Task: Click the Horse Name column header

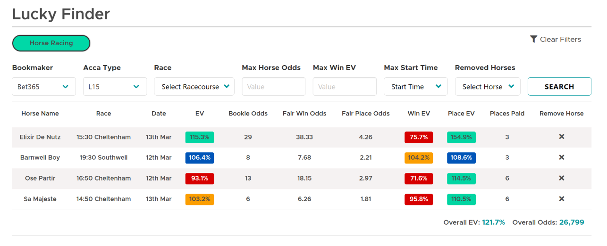Action: (x=40, y=114)
